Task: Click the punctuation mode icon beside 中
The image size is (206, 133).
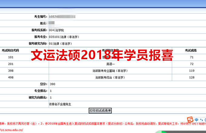Action: point(201,120)
